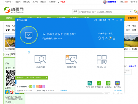
Task: Click the skin (shirt) icon in title bar
Action: pyautogui.click(x=109, y=20)
